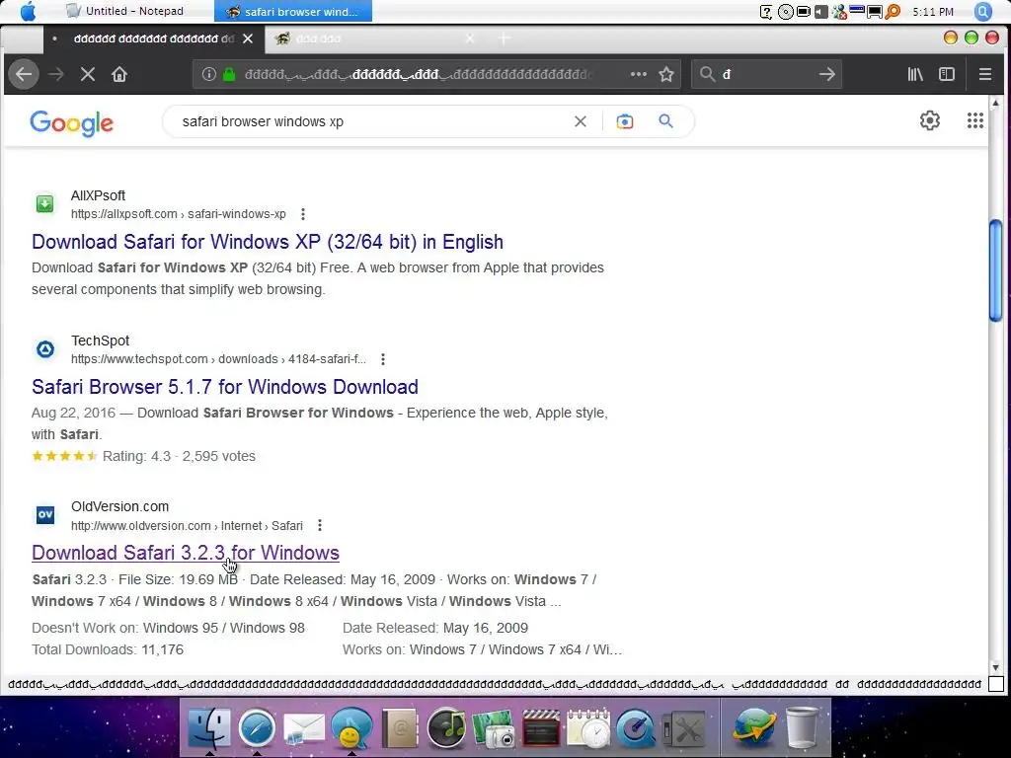This screenshot has height=758, width=1011.
Task: Open a new tab with the plus button
Action: (x=505, y=38)
